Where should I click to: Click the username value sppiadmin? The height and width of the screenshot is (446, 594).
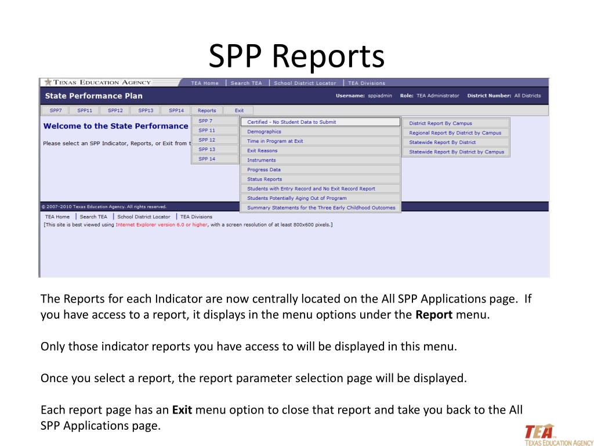(x=380, y=96)
